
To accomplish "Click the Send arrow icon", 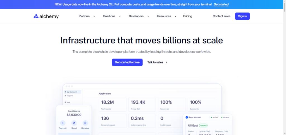I will click(74, 123).
